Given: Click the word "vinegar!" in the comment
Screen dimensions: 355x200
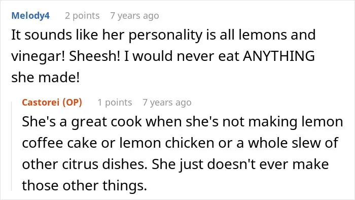Looking at the screenshot, I should click(38, 56).
